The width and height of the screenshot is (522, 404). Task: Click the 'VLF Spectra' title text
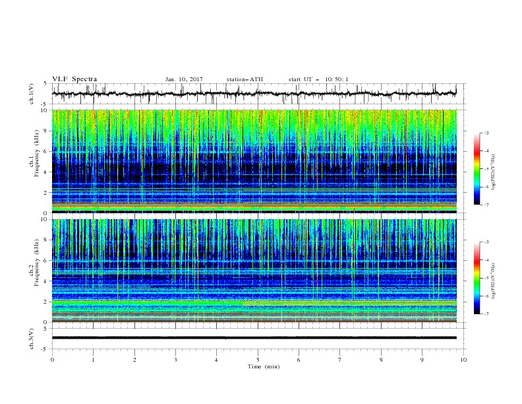tap(74, 79)
